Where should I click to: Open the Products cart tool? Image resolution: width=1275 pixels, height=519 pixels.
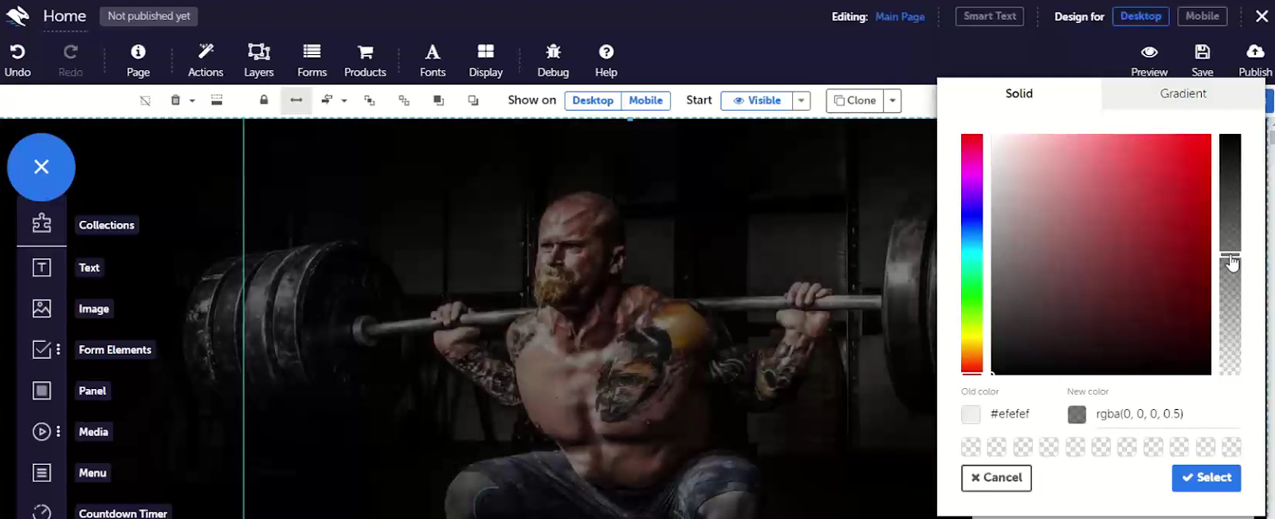tap(365, 52)
